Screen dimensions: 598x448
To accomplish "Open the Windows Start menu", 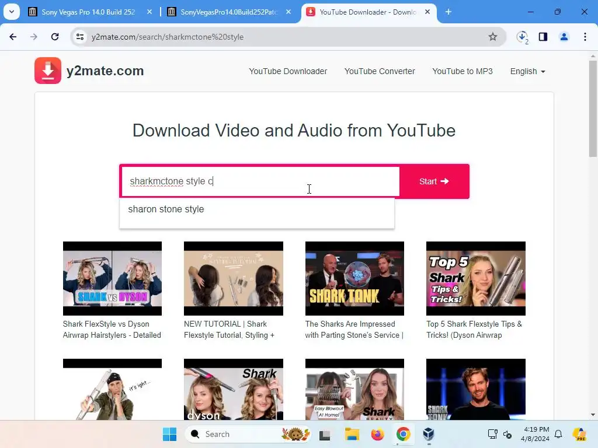I will (169, 434).
